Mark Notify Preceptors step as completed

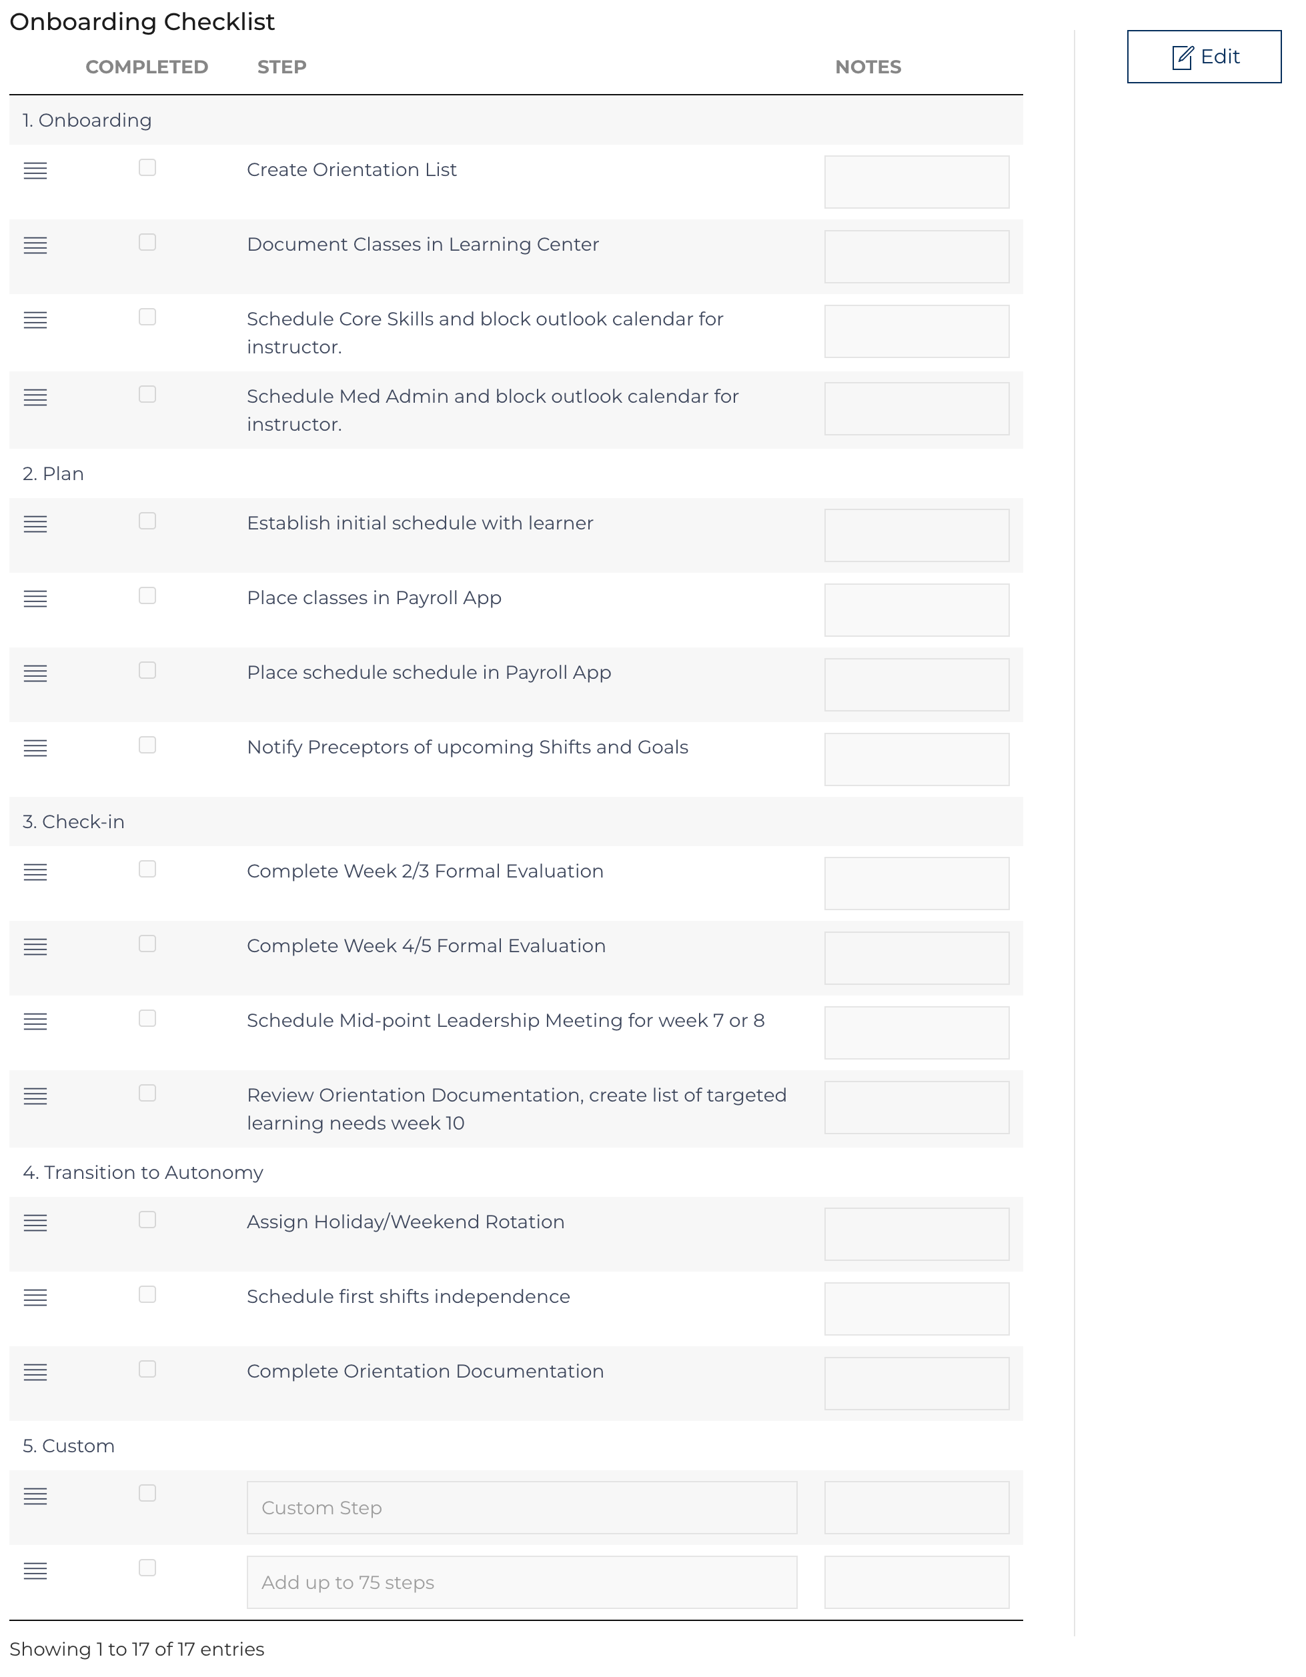[x=147, y=745]
